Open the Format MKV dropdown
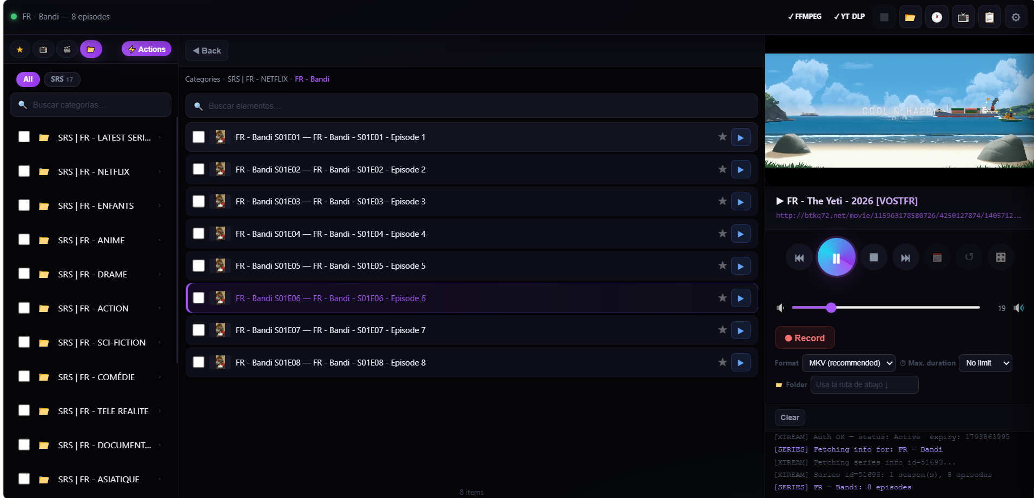 click(x=849, y=363)
